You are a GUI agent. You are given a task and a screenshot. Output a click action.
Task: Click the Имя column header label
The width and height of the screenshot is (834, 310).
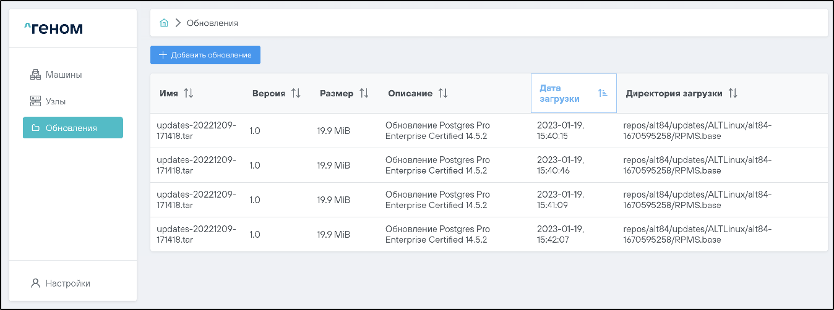(x=168, y=93)
